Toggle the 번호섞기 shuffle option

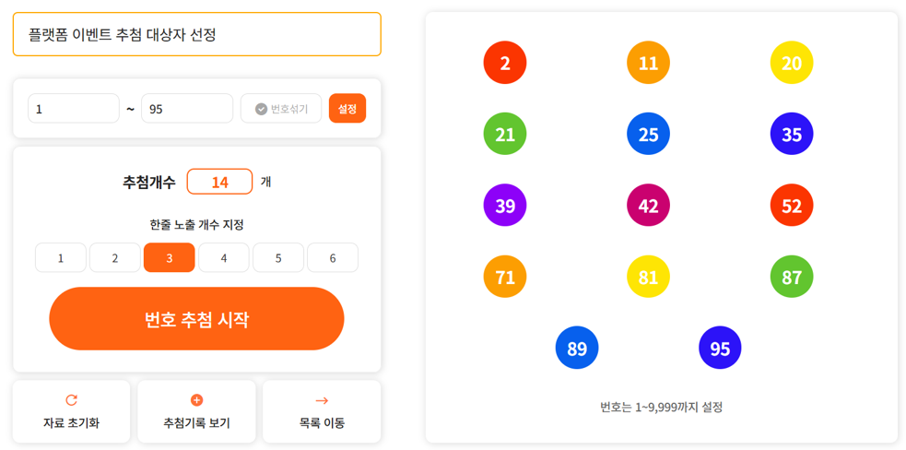[x=281, y=109]
